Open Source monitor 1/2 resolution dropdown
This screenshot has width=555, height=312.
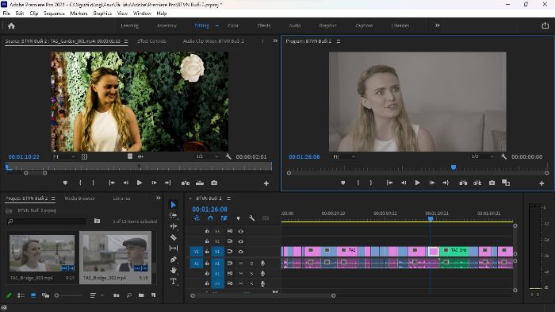[207, 156]
